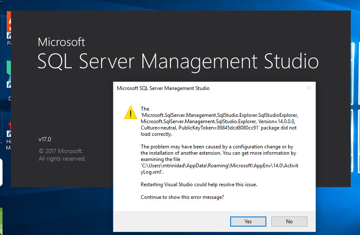This screenshot has width=360, height=235.
Task: Click '© 2017 Microsoft' copyright text
Action: 60,151
